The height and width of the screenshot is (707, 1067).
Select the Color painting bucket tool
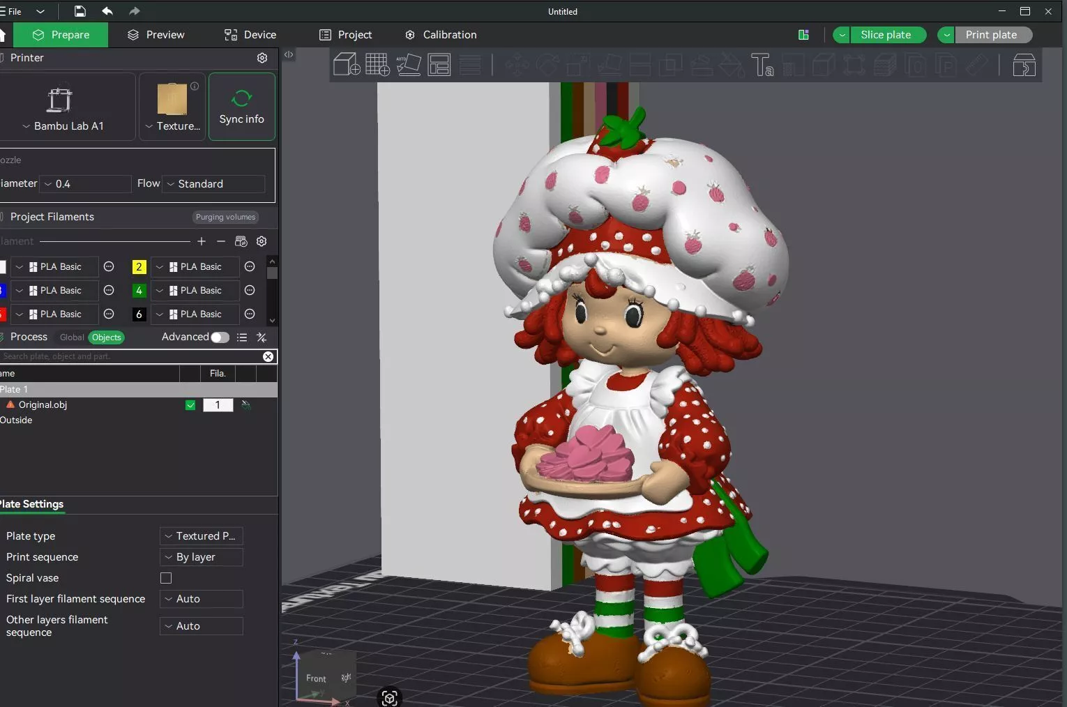pos(732,66)
